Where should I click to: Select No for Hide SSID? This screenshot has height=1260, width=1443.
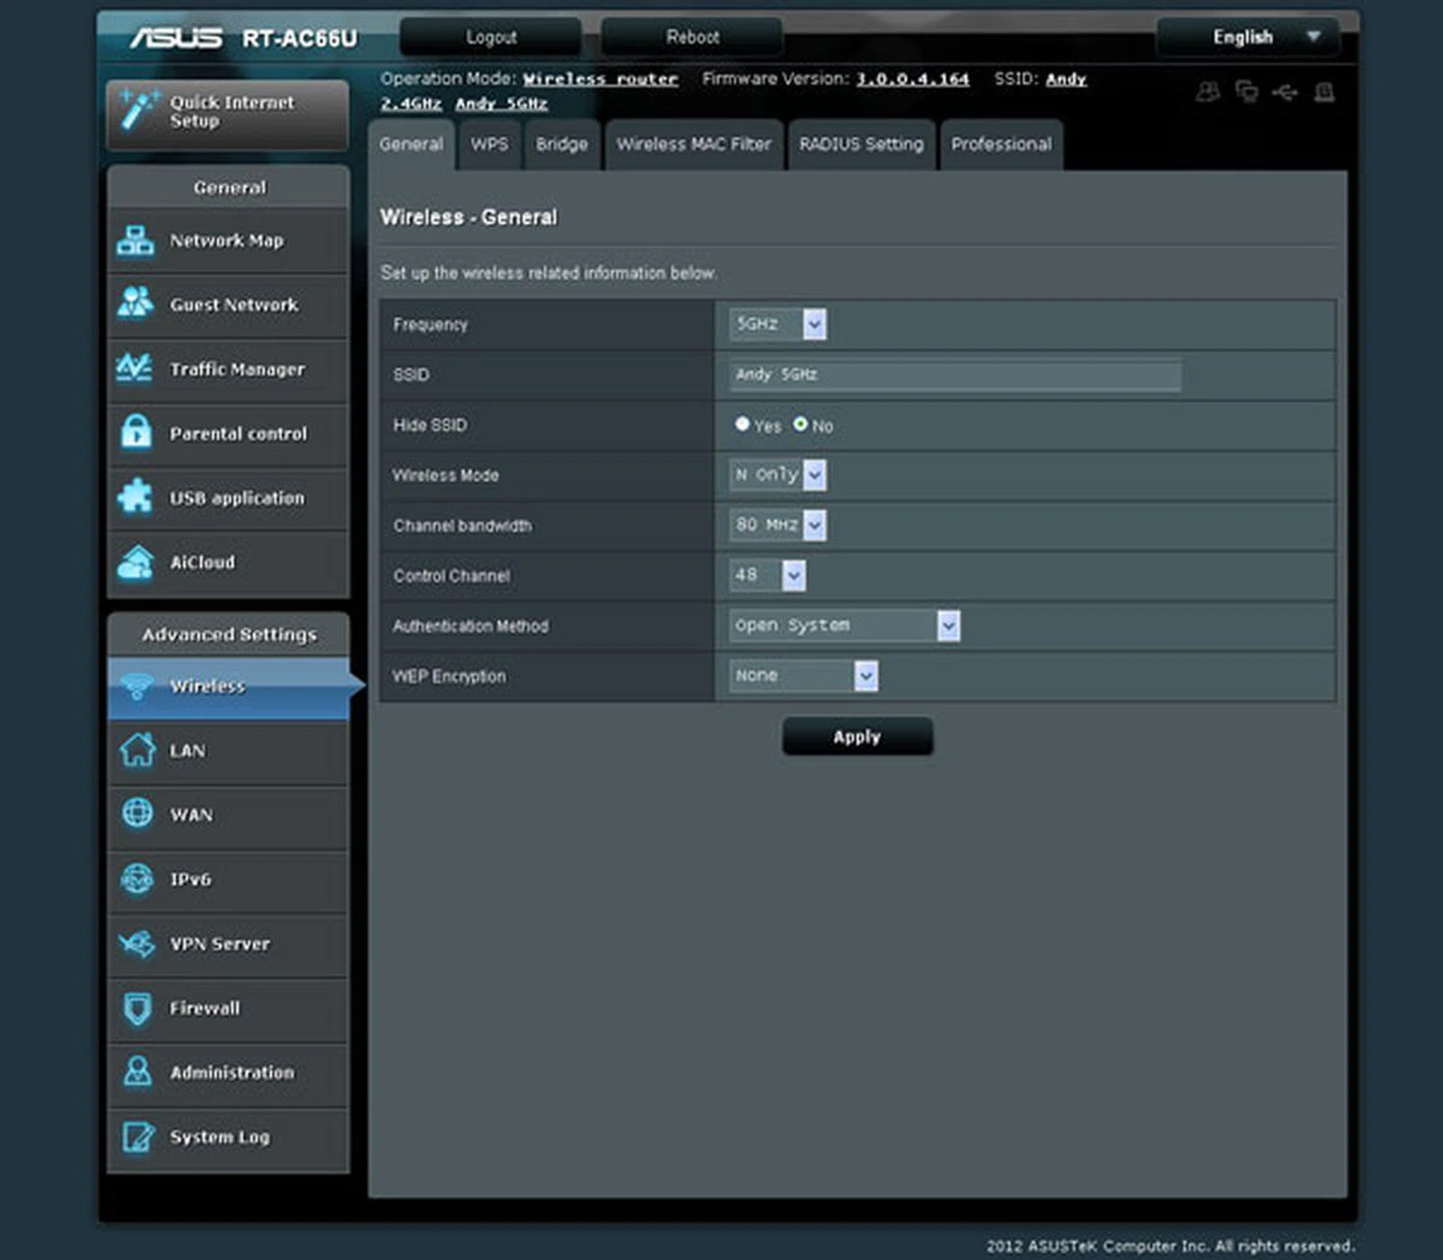pyautogui.click(x=800, y=425)
